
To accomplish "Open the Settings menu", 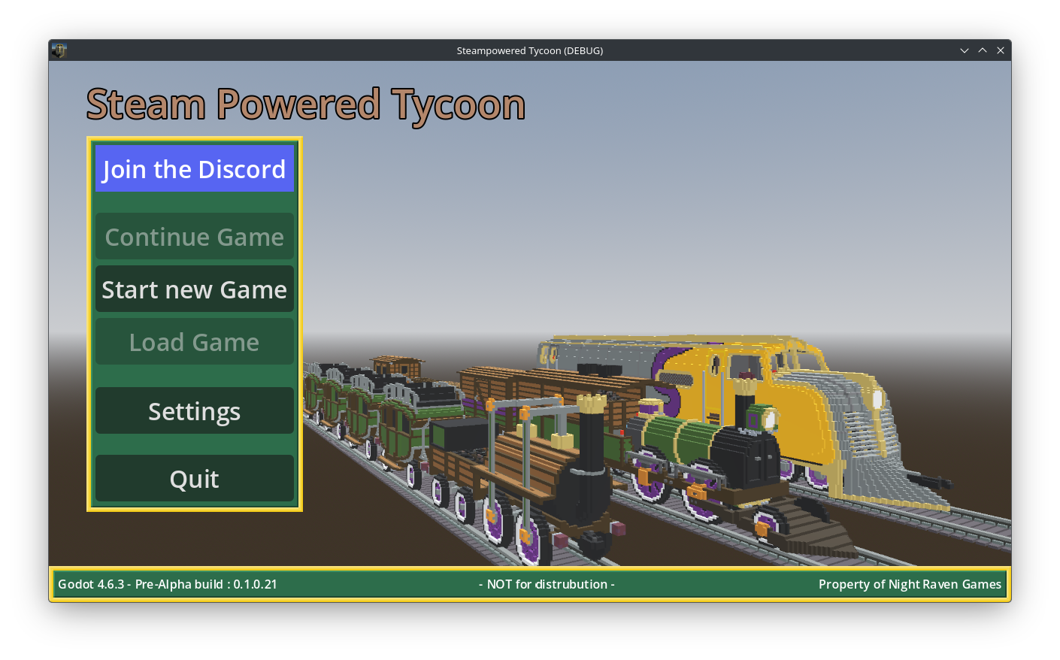I will click(x=195, y=411).
